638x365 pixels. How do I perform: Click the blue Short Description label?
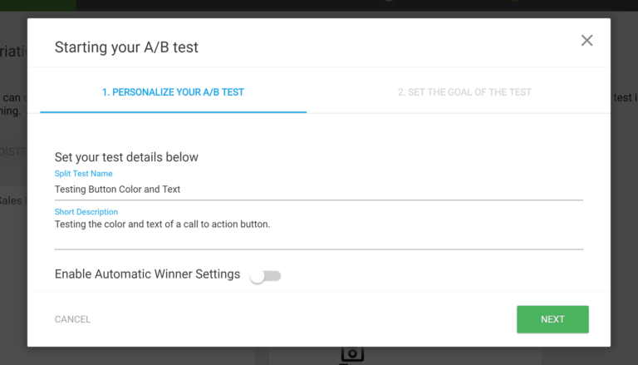[x=86, y=212]
